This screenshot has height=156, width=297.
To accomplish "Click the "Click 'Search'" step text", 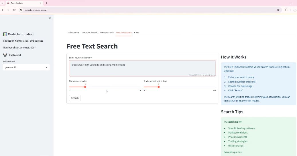I will coord(235,90).
